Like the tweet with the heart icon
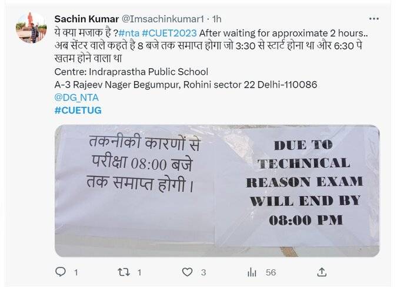This screenshot has width=397, height=287. point(188,272)
